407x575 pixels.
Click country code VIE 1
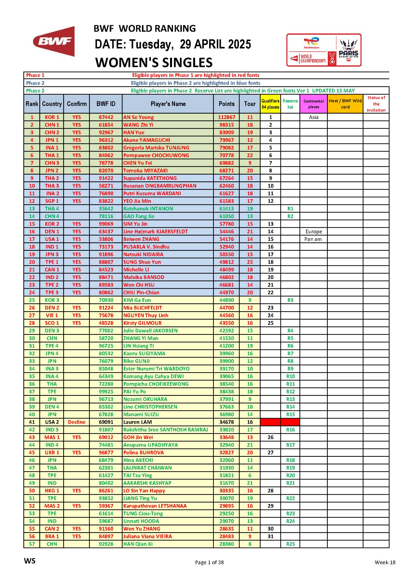pos(52,315)
